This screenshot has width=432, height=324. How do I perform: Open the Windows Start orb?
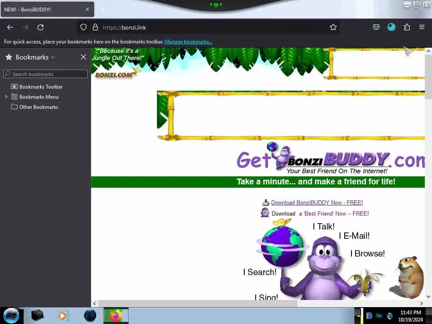coord(11,316)
